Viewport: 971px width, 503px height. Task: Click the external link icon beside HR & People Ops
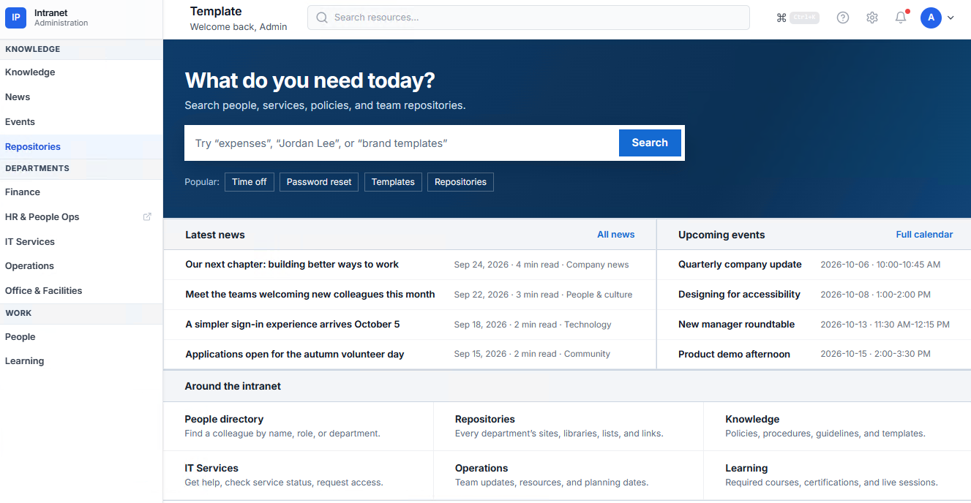[x=147, y=216]
